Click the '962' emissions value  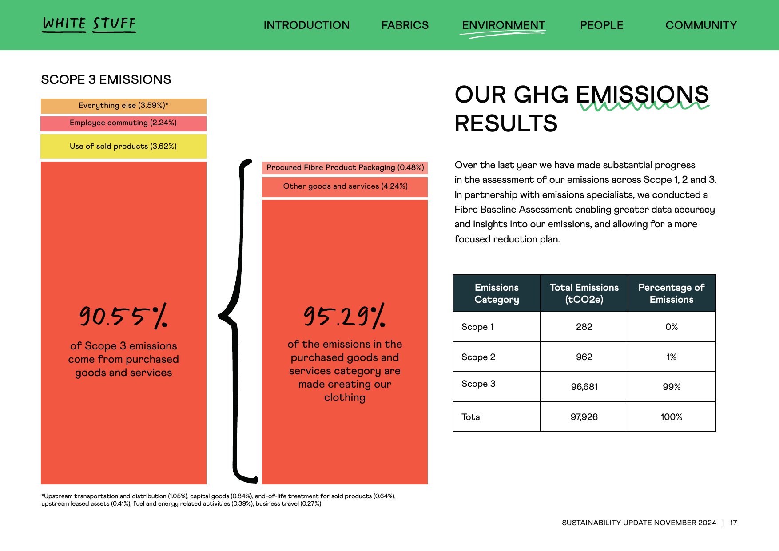coord(584,357)
